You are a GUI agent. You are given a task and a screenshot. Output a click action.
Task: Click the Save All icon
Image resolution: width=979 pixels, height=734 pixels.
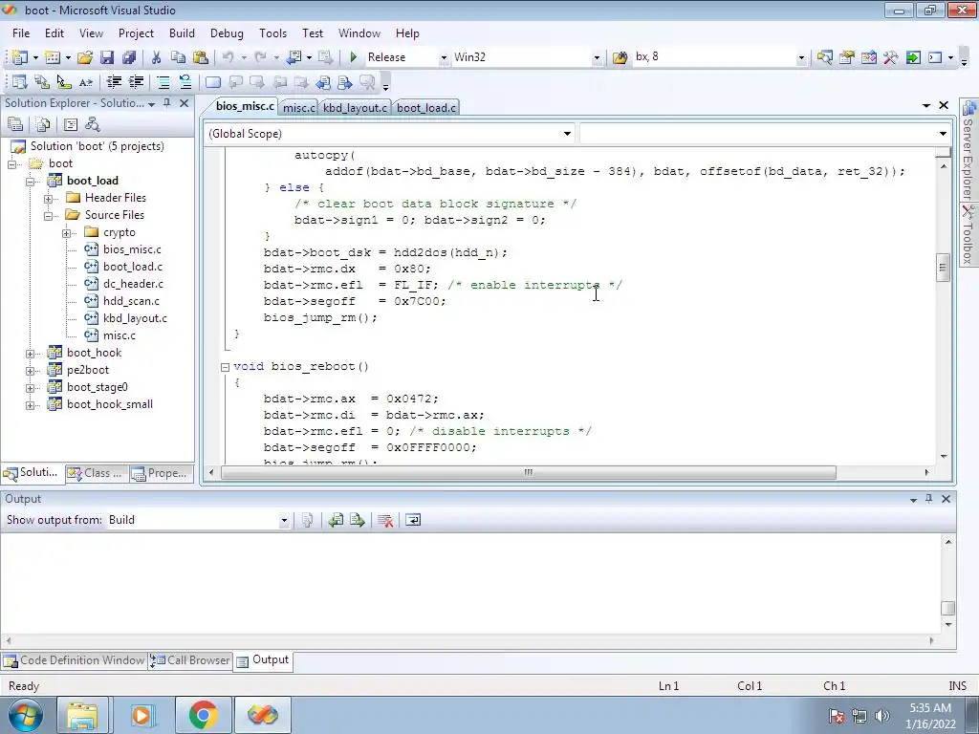click(x=129, y=57)
